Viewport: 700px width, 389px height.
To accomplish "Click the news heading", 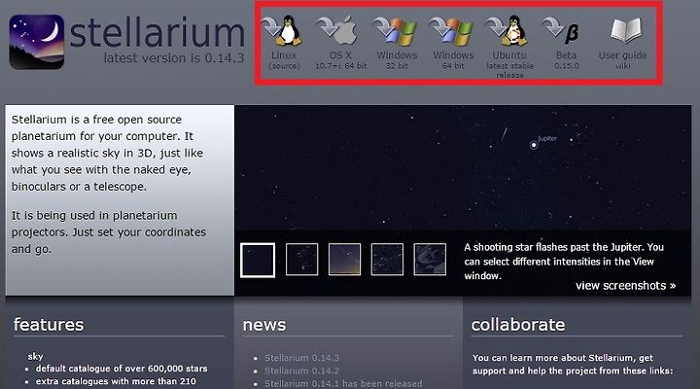I will click(x=264, y=325).
